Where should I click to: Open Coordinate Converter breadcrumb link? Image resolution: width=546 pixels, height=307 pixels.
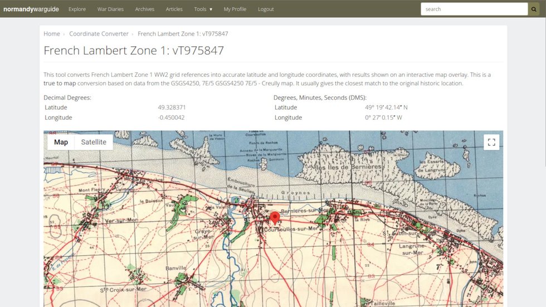tap(99, 34)
